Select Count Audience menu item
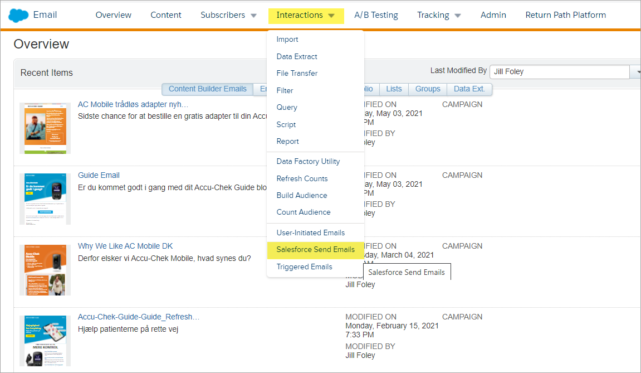The image size is (641, 373). 304,212
